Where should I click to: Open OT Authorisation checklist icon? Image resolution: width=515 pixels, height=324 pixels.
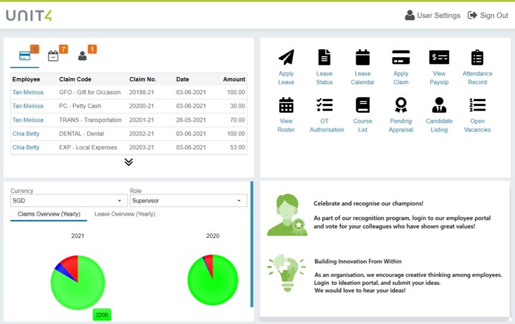tap(324, 105)
